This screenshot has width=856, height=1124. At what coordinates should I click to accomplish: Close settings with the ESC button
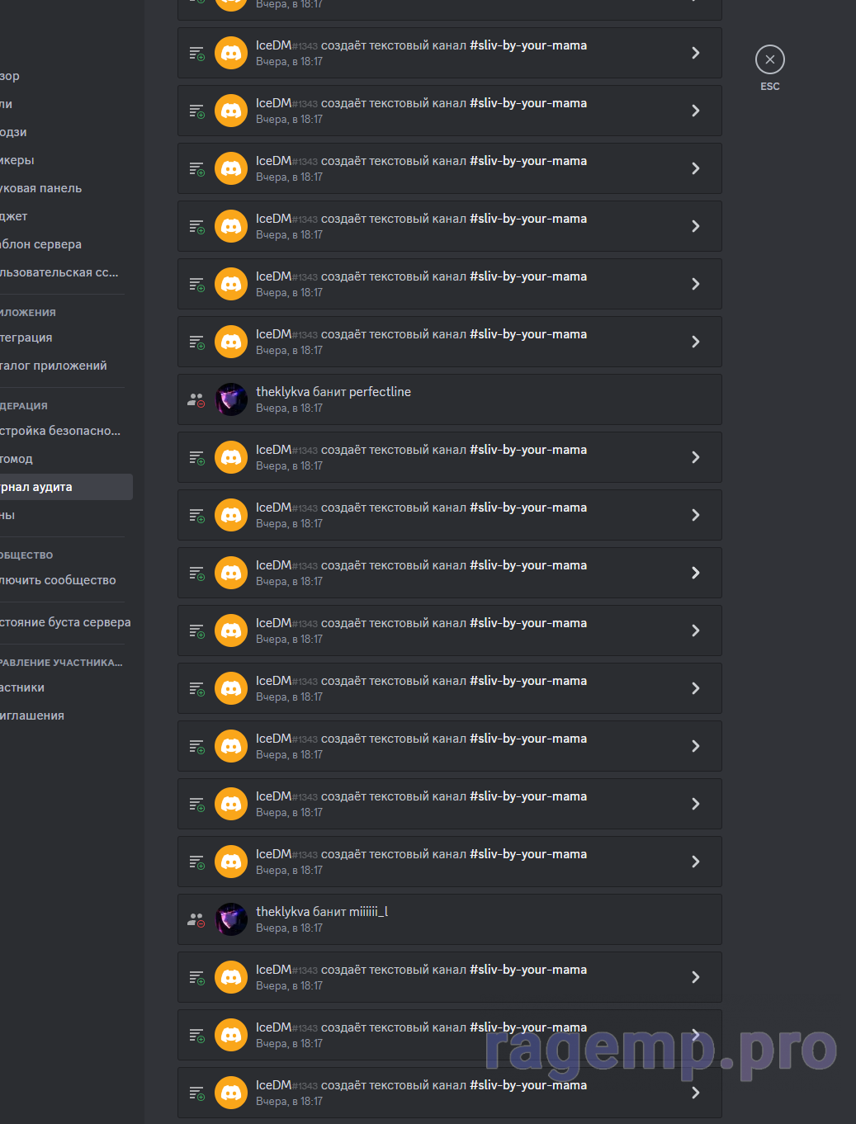(x=769, y=60)
